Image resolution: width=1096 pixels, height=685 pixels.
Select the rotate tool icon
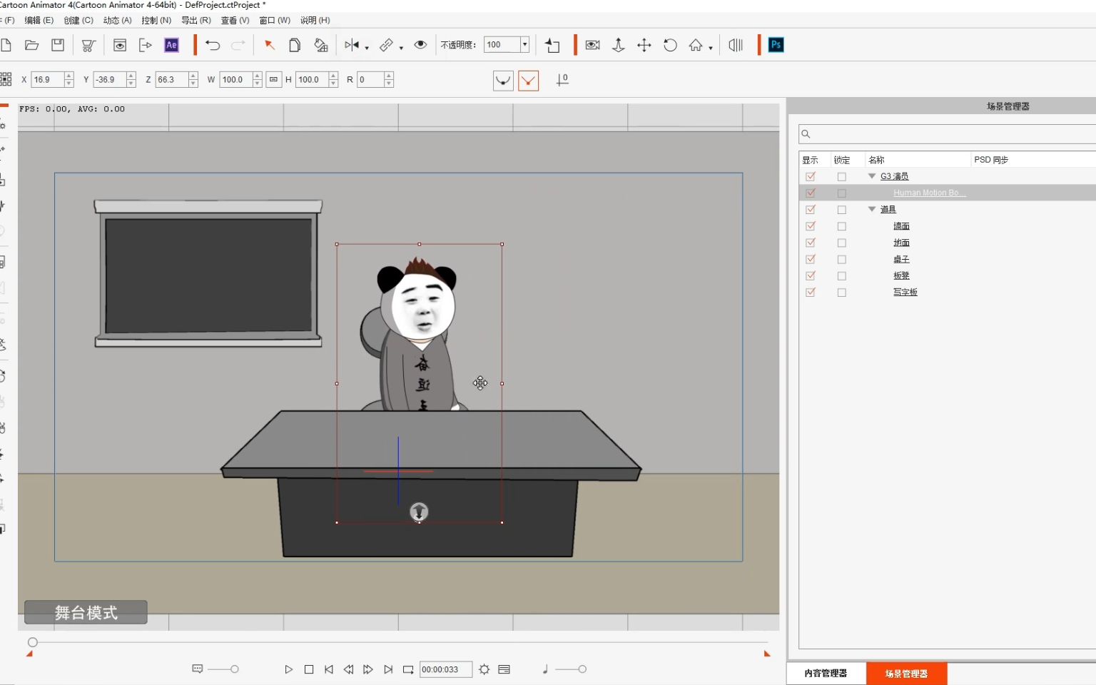pos(670,45)
